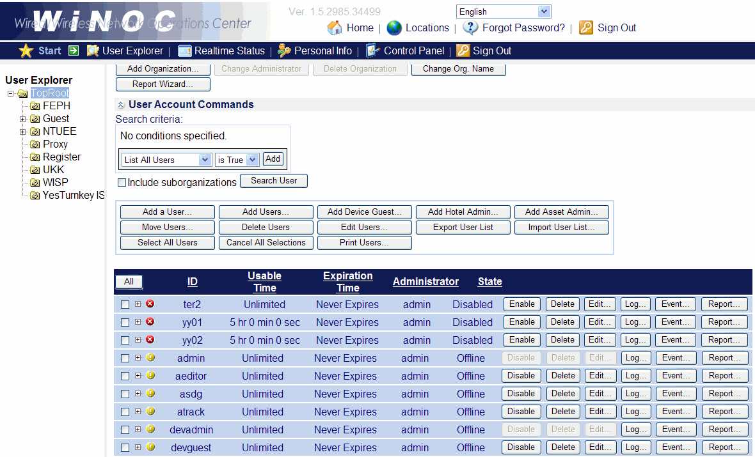
Task: Click the Export User List button
Action: point(463,228)
